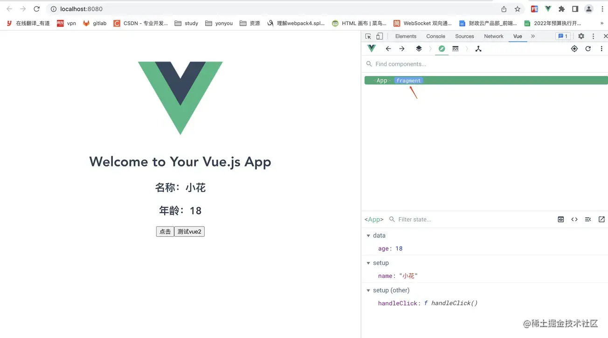Screen dimensions: 608x338
Task: Open component in editor icon
Action: click(x=601, y=219)
